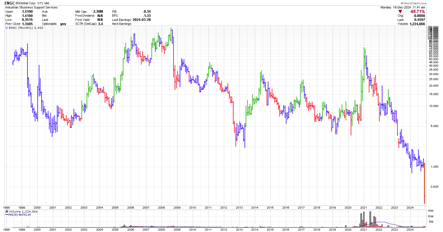Click the Fwd Dividend N/A value
This screenshot has height=232, width=443.
tap(100, 16)
